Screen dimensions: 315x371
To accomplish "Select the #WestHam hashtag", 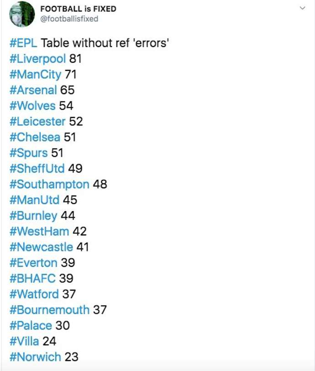I will pyautogui.click(x=39, y=231).
